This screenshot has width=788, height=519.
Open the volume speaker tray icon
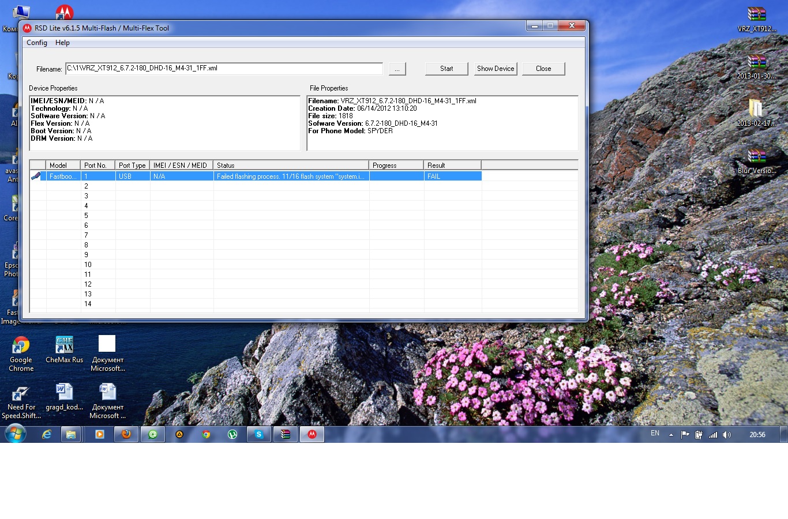coord(726,435)
